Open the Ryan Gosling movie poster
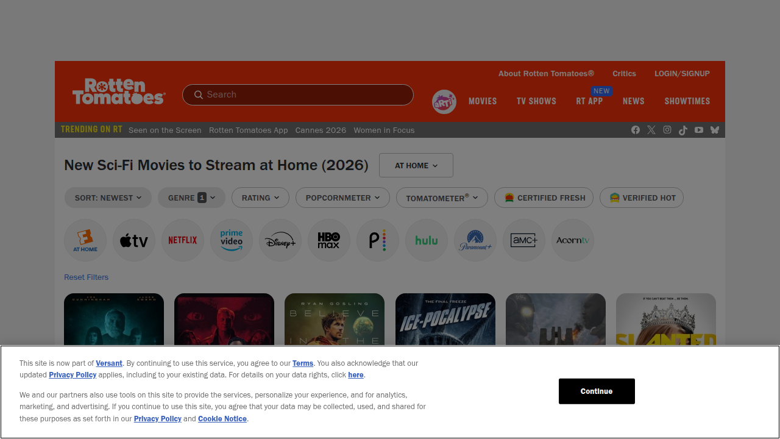This screenshot has width=780, height=439. 335,319
